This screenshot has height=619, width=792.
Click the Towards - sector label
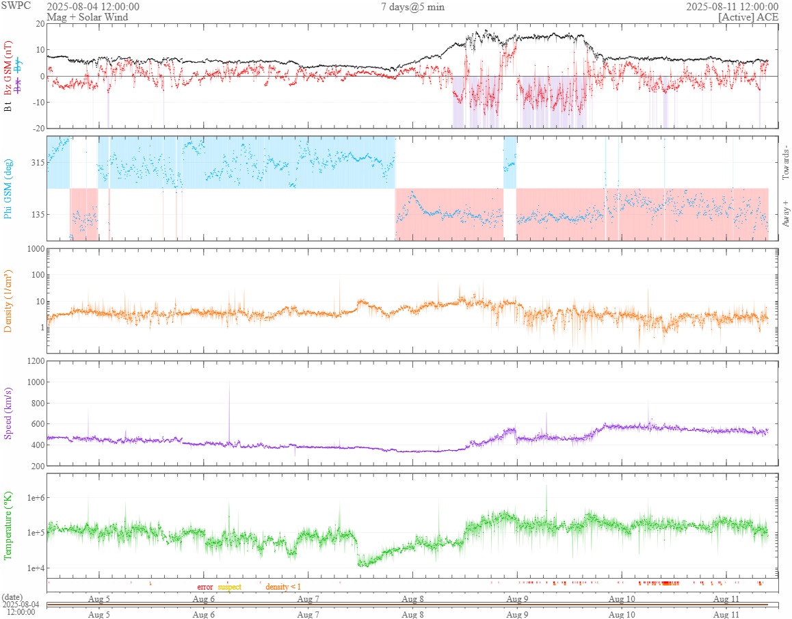(x=785, y=163)
